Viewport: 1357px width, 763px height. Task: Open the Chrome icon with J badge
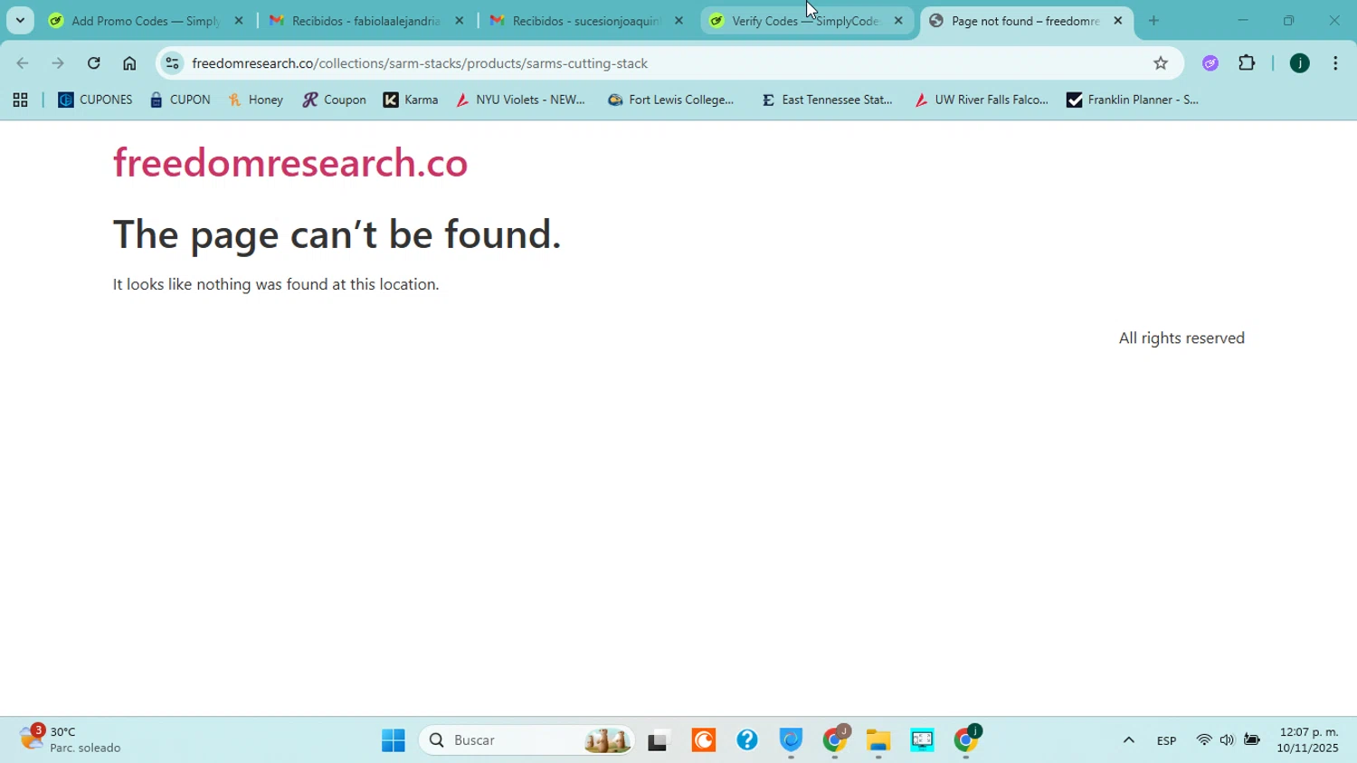[x=836, y=740]
